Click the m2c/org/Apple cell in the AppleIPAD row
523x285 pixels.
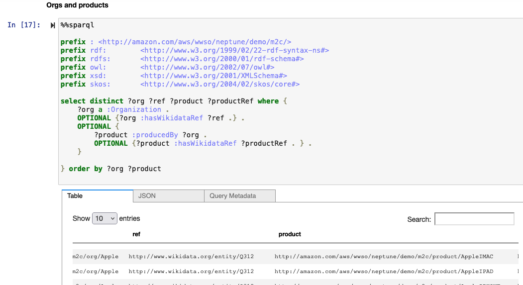pos(96,272)
